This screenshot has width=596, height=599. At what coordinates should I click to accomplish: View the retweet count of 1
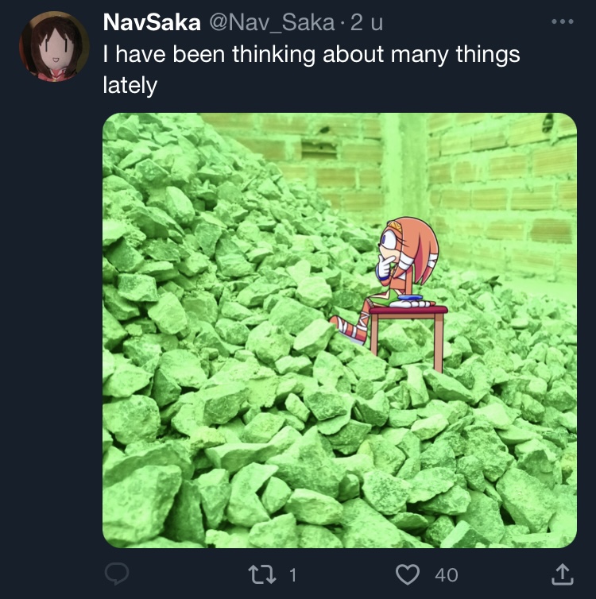(292, 574)
